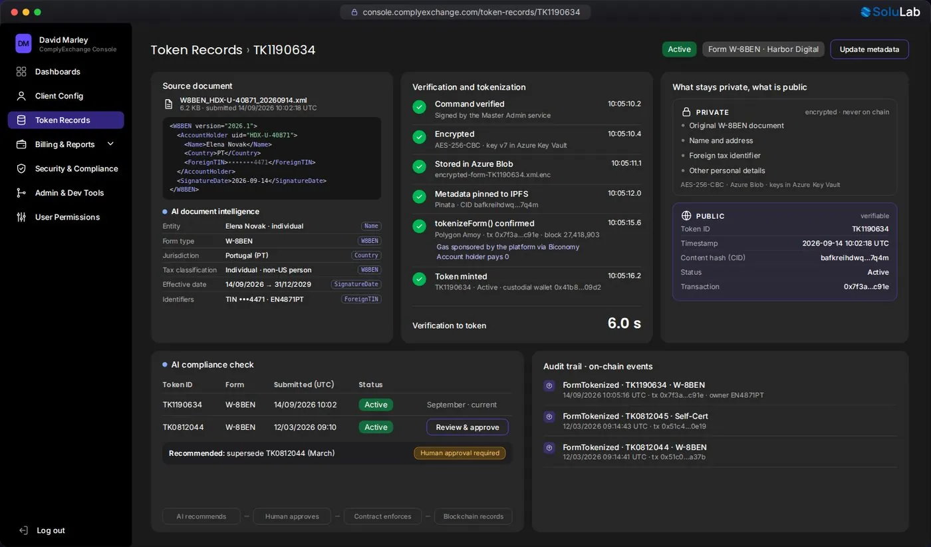Screen dimensions: 931x547
Task: Open User Permissions section
Action: tap(66, 217)
